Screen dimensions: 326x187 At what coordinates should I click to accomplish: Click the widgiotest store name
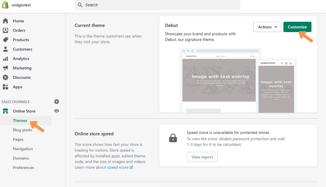pos(21,5)
